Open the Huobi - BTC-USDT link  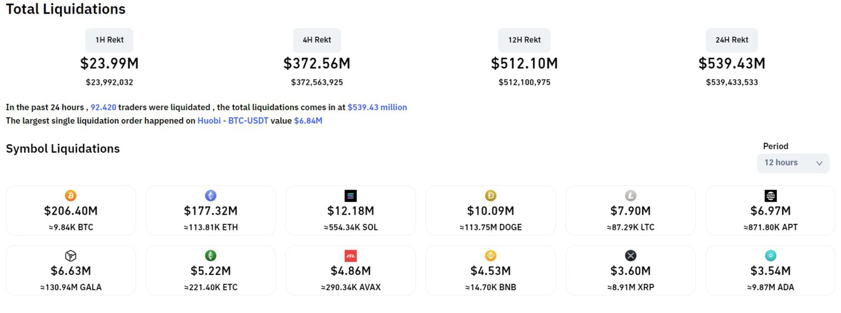point(233,121)
